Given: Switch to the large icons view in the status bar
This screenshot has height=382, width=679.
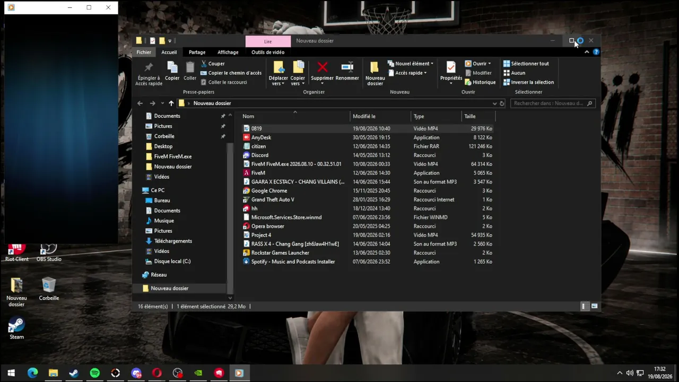Looking at the screenshot, I should tap(594, 306).
